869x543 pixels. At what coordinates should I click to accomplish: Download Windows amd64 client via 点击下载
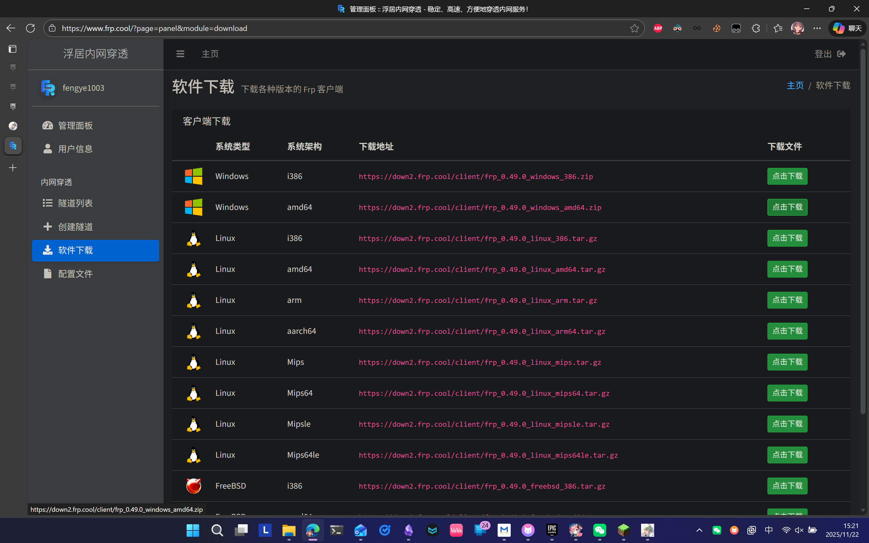pyautogui.click(x=787, y=207)
